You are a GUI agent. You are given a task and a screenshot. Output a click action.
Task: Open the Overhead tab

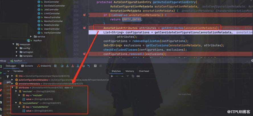[x=144, y=71]
